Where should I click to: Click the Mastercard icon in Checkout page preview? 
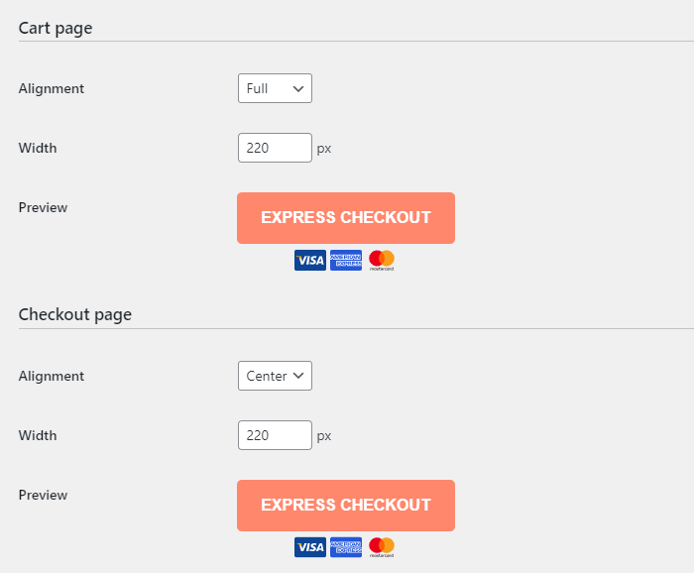382,547
